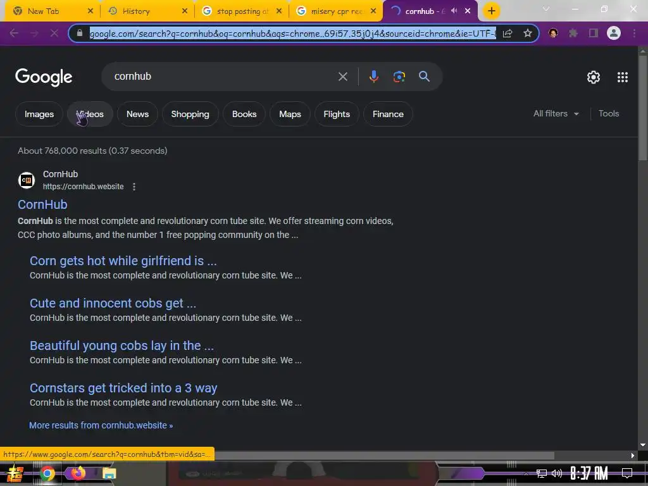The image size is (648, 486).
Task: Open File Explorer from the taskbar
Action: point(109,473)
